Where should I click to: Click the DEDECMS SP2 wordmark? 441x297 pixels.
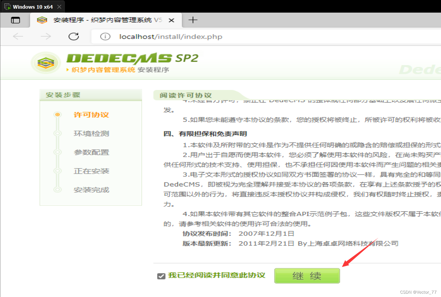coord(132,58)
